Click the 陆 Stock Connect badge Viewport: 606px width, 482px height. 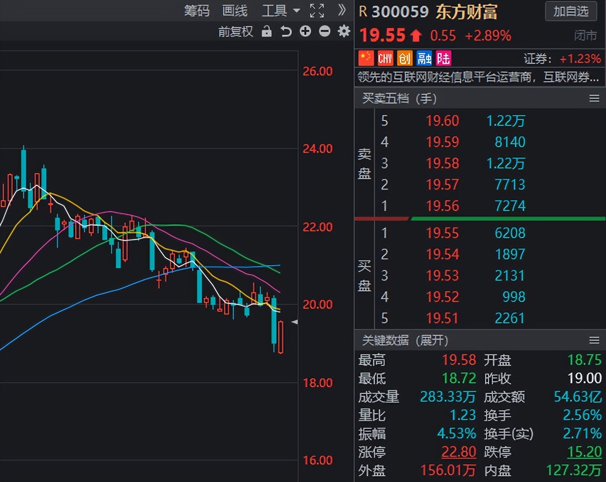443,58
